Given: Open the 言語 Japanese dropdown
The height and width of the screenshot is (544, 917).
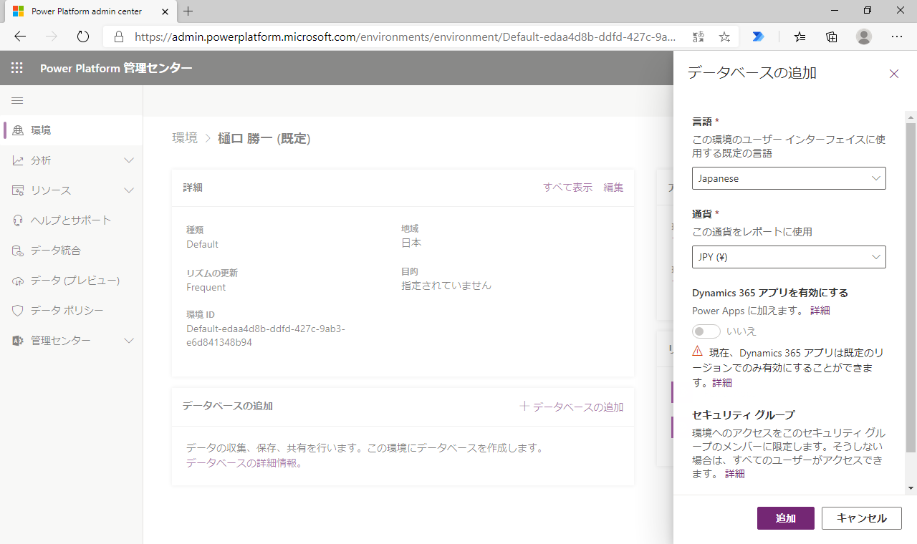Looking at the screenshot, I should click(789, 178).
